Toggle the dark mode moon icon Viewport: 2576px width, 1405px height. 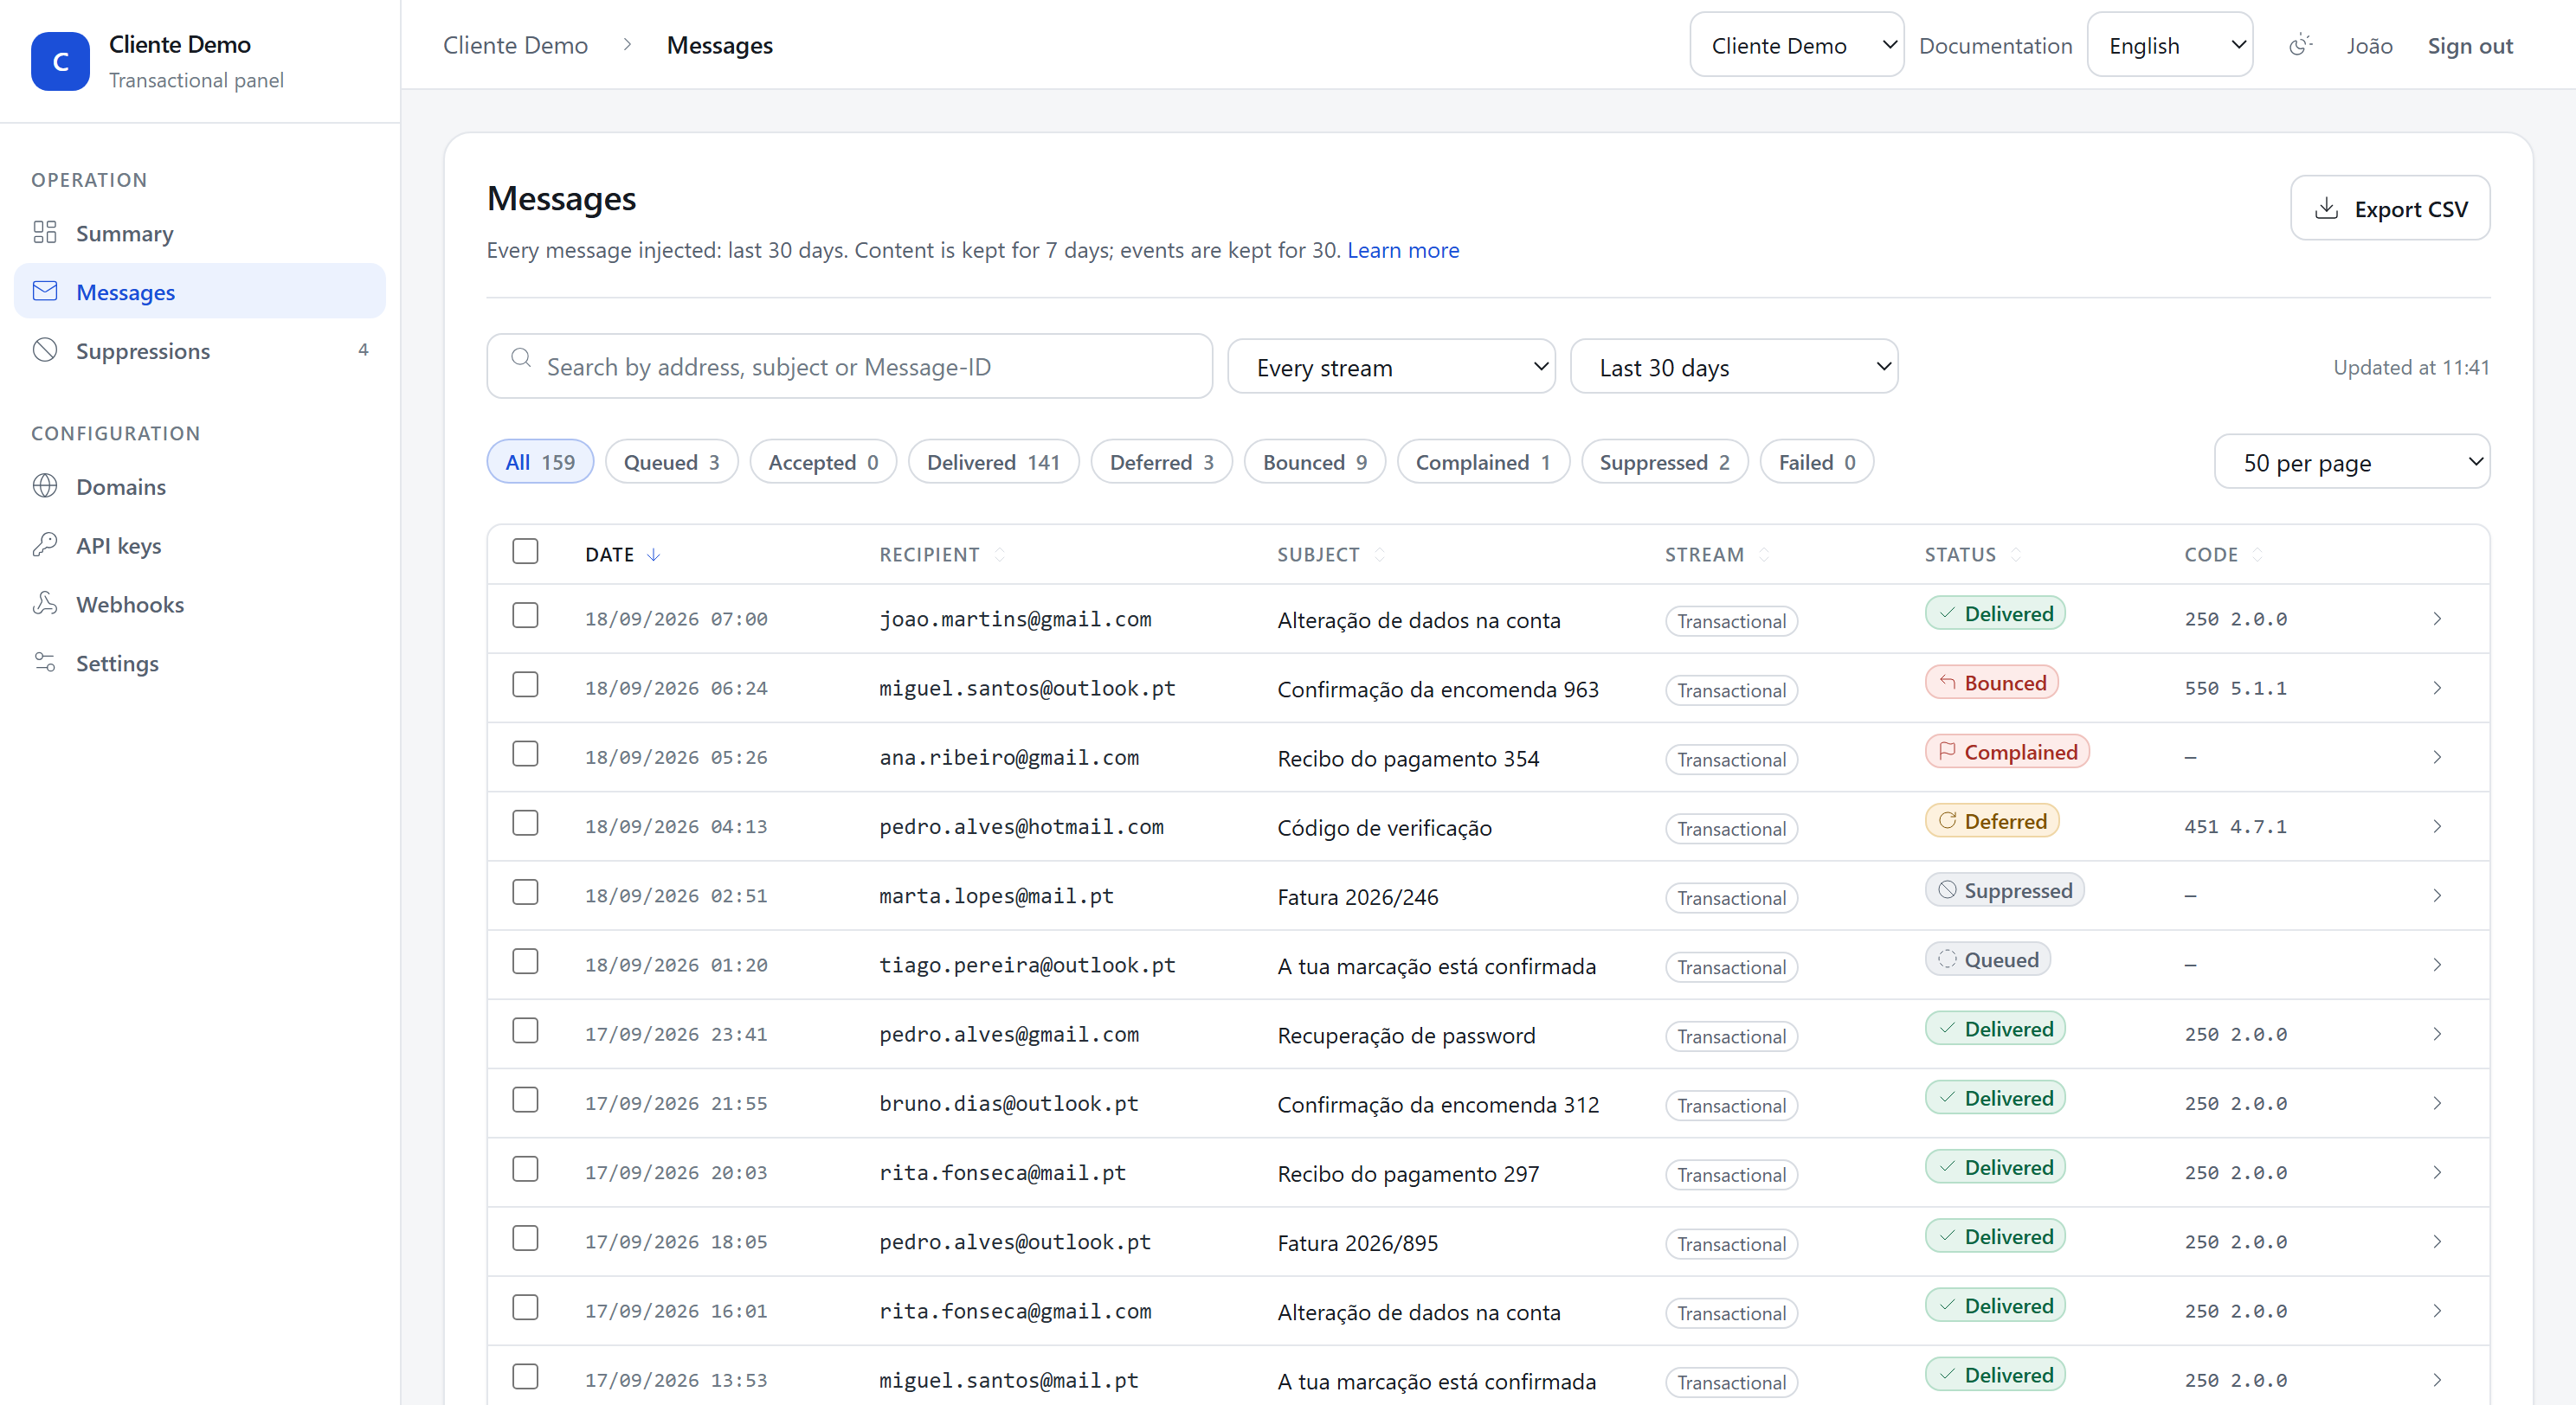pyautogui.click(x=2301, y=45)
